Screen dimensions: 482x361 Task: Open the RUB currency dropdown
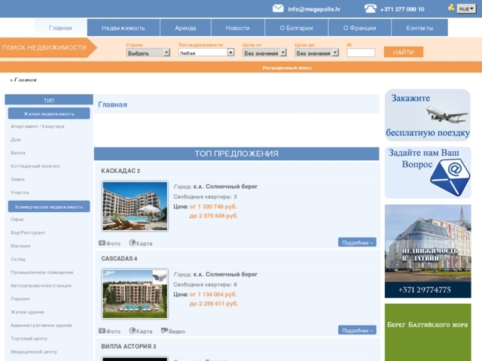pos(467,9)
